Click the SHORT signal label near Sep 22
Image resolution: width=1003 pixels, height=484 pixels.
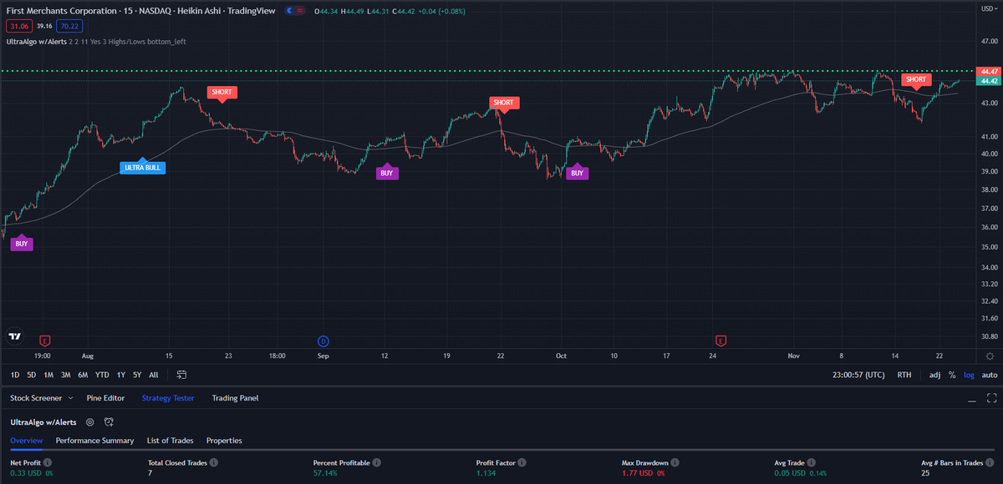pyautogui.click(x=503, y=103)
